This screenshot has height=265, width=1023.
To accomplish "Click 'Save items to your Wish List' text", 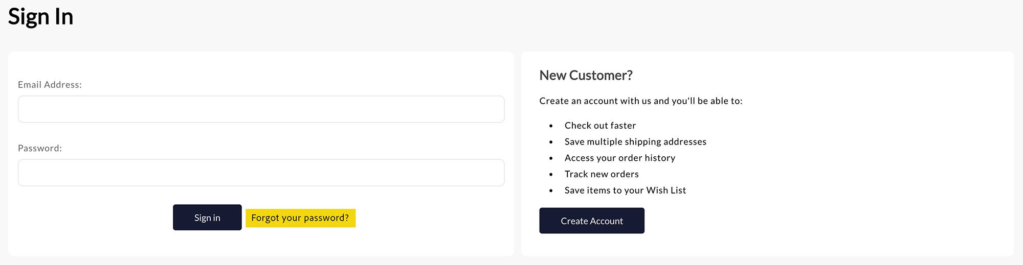I will 625,190.
